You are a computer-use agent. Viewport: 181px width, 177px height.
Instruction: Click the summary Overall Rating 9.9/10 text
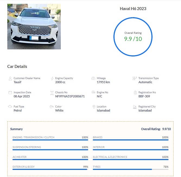tap(156, 129)
